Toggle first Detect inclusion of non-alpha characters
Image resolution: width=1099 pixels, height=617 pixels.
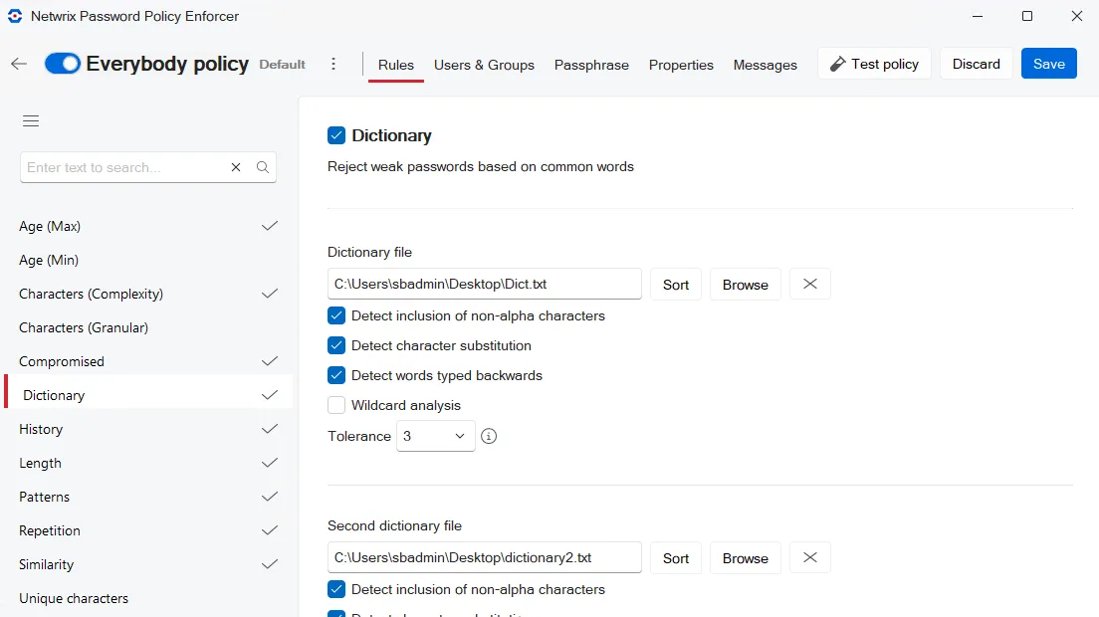[336, 315]
